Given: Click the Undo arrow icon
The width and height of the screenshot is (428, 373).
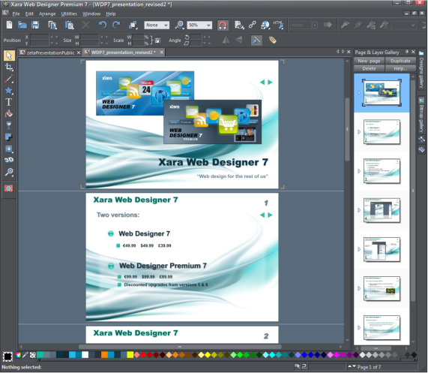Looking at the screenshot, I should pos(103,25).
